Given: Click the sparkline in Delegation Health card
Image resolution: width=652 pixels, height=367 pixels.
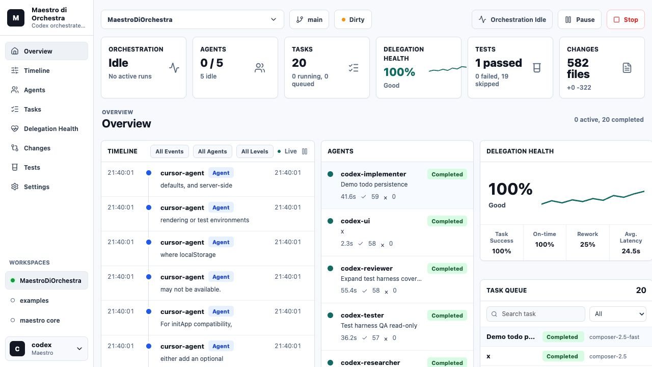Looking at the screenshot, I should (x=448, y=69).
